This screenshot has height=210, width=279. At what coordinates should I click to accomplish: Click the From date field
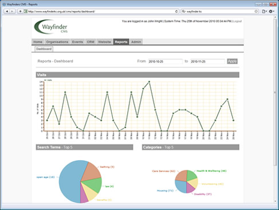[x=165, y=61]
